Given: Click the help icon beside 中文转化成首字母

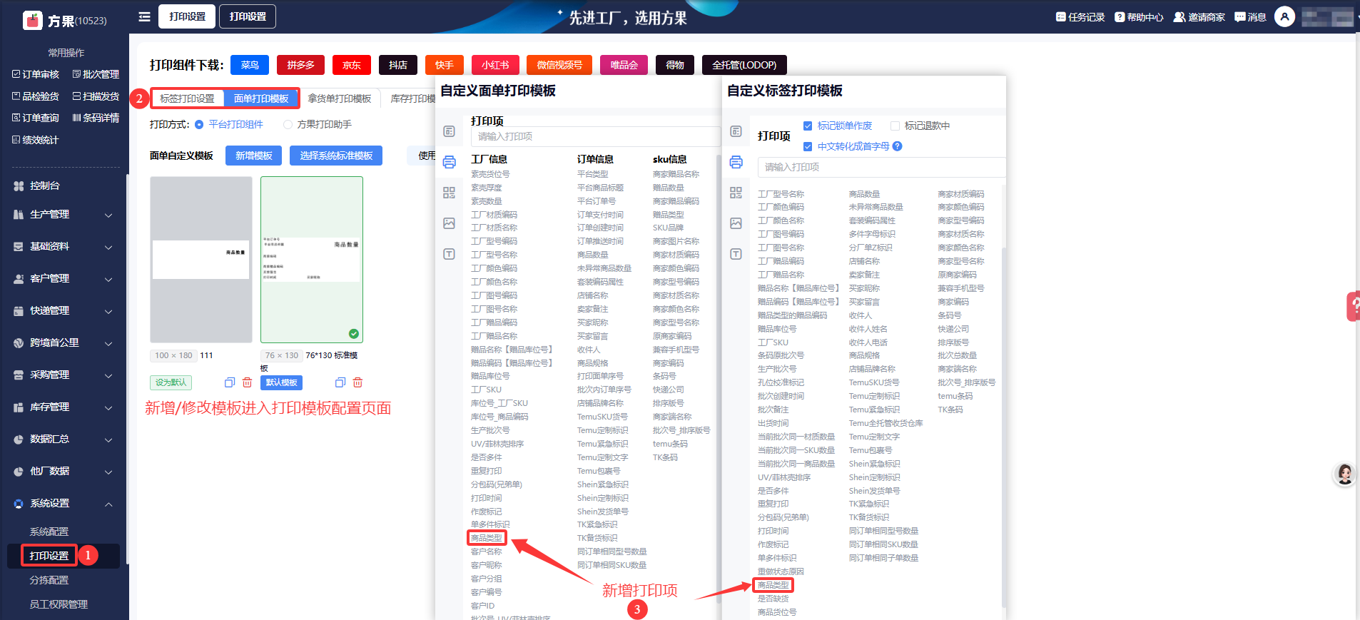Looking at the screenshot, I should [x=898, y=146].
